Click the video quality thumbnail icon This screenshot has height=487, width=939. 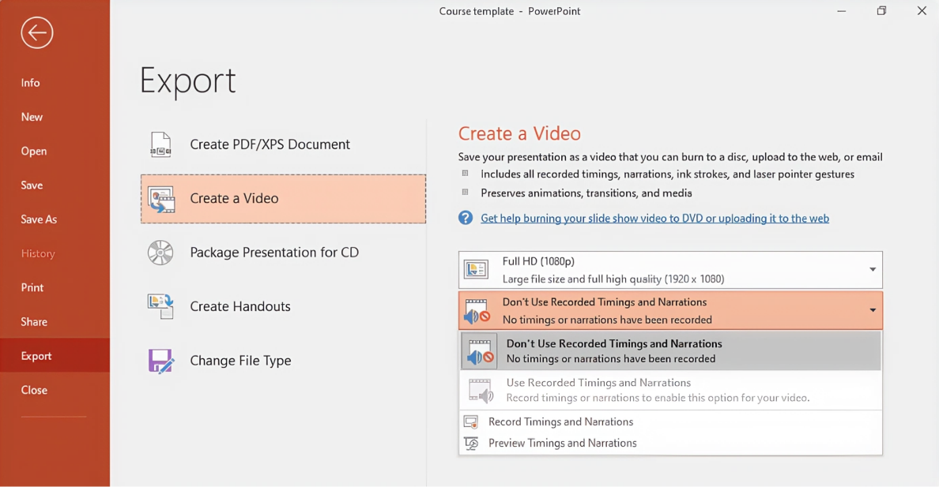(477, 269)
